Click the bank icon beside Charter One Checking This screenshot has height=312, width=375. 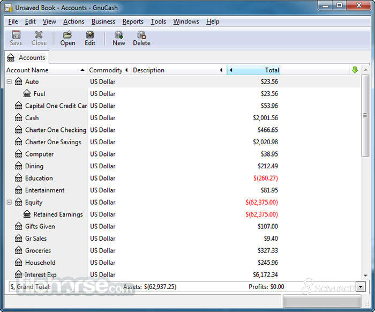click(18, 129)
